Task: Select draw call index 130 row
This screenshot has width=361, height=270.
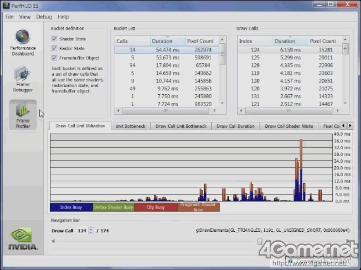Action: point(289,81)
